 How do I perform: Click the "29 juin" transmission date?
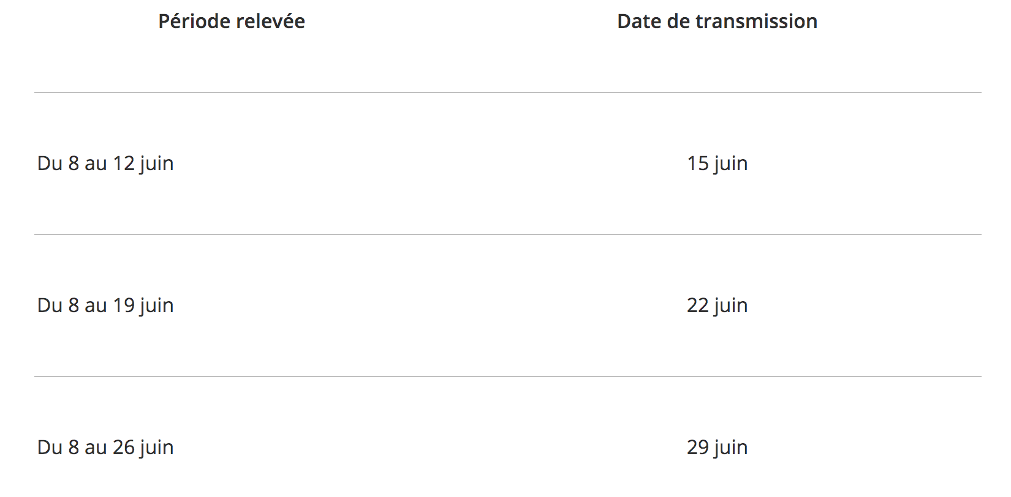717,447
